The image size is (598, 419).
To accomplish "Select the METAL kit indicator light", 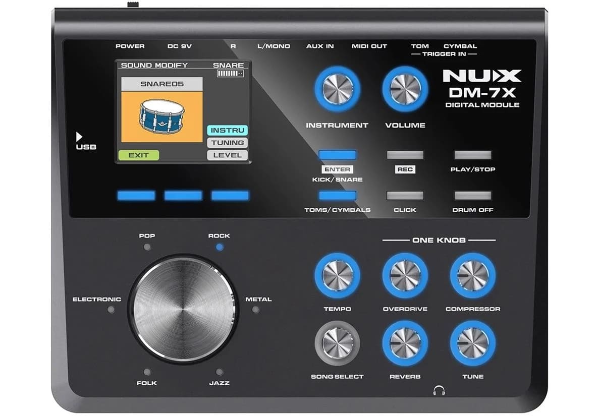I will point(255,310).
